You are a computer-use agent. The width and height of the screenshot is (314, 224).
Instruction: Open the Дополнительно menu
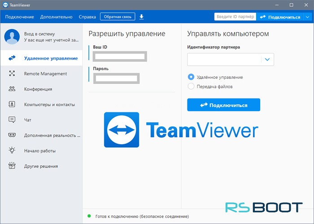pyautogui.click(x=56, y=17)
